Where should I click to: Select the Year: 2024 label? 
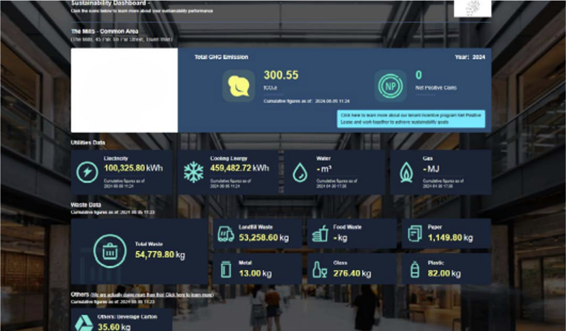(x=471, y=57)
